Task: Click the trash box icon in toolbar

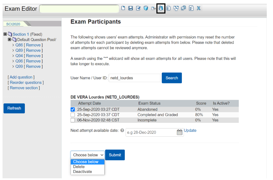Action: click(x=146, y=8)
